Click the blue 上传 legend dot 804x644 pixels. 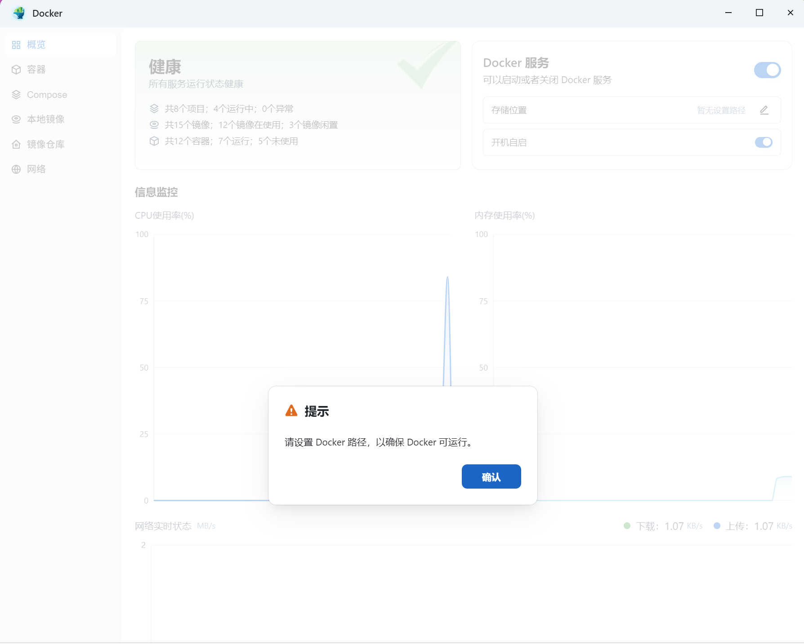tap(717, 525)
